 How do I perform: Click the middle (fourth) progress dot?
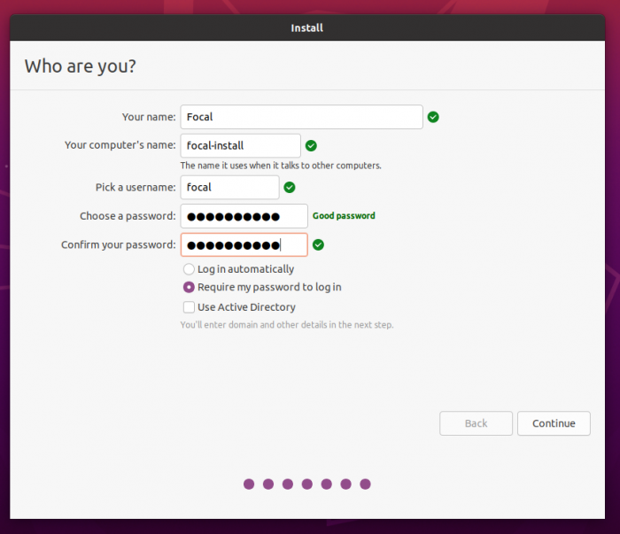[307, 484]
